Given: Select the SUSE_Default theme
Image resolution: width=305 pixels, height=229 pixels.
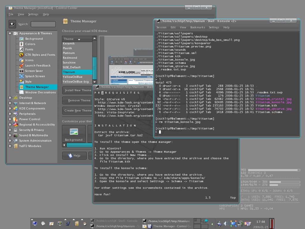Looking at the screenshot, I should [x=77, y=67].
